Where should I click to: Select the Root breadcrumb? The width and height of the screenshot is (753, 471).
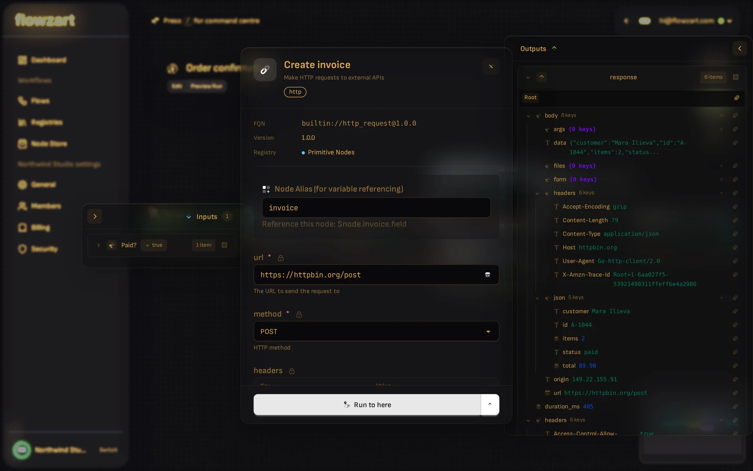pos(530,97)
